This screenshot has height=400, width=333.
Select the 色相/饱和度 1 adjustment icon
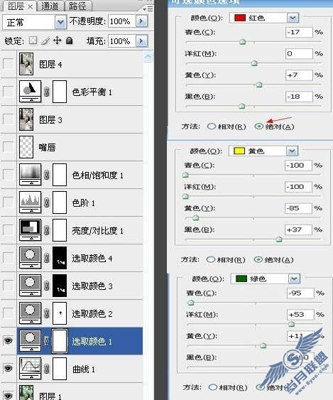[30, 175]
